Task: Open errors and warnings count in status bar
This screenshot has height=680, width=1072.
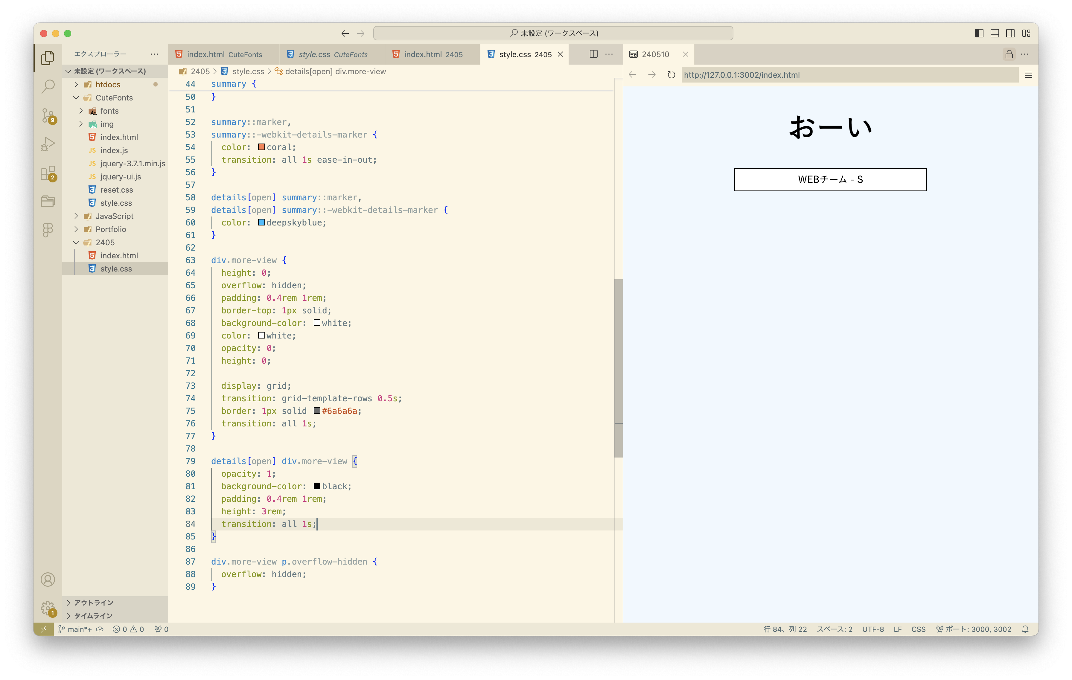Action: pyautogui.click(x=128, y=629)
